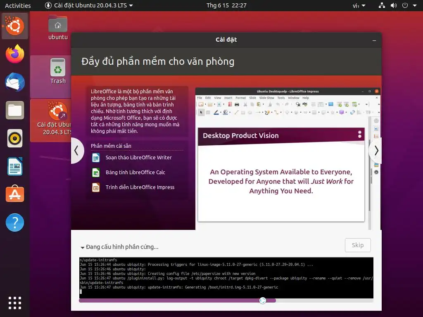Image resolution: width=423 pixels, height=317 pixels.
Task: Click the spellcheck abc icon in Impress toolbar
Action: 305,104
